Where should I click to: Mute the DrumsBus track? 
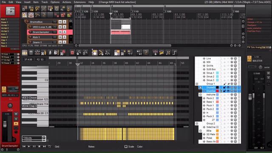click(60, 22)
